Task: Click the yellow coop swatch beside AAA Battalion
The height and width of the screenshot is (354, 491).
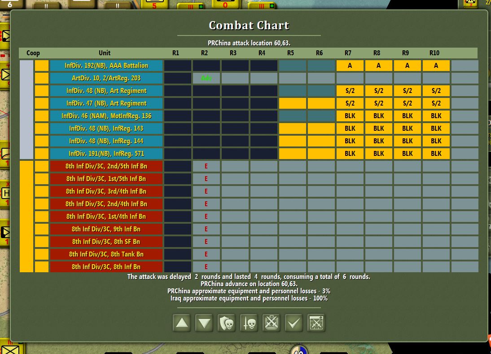Action: point(42,66)
